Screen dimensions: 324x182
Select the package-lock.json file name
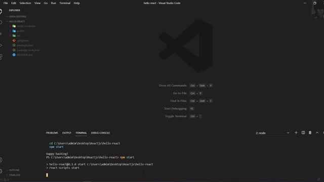point(28,50)
